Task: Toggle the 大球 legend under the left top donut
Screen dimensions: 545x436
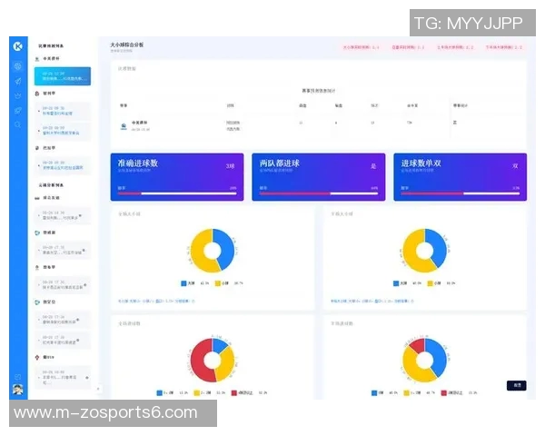Action: point(188,283)
